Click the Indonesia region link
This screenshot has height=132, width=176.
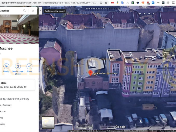[x=154, y=131]
